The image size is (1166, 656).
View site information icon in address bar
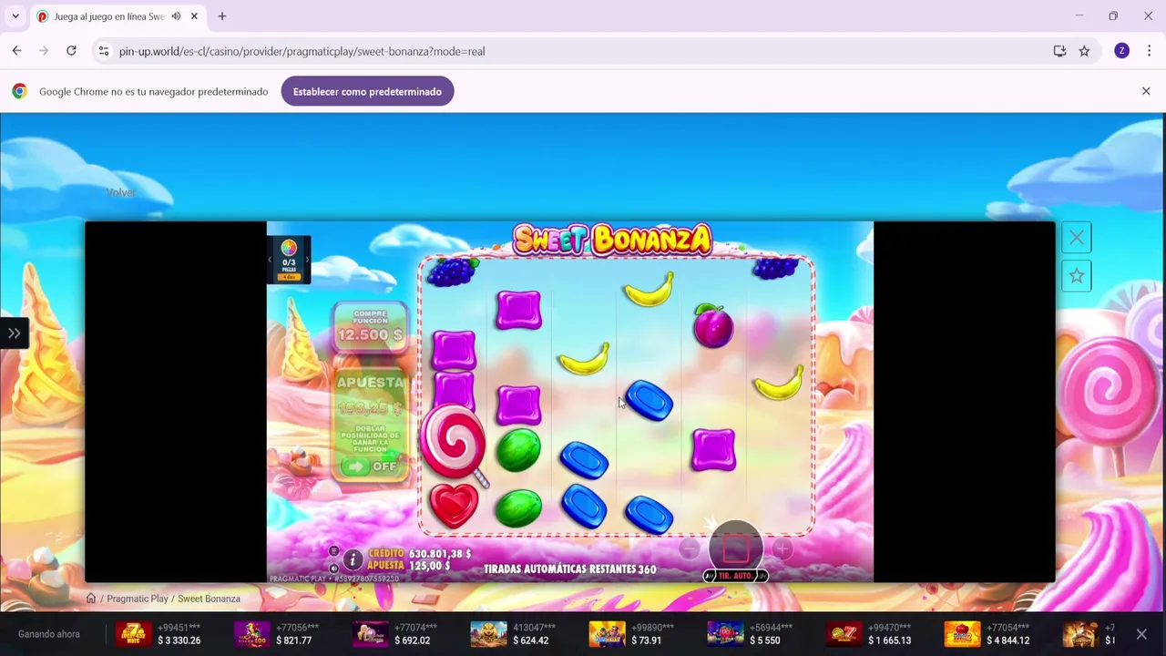coord(104,51)
